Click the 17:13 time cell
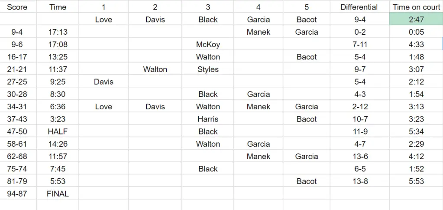Viewport: 443px width, 210px height. (x=58, y=32)
